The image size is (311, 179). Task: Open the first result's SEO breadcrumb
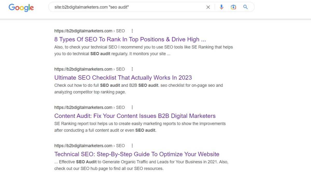pyautogui.click(x=120, y=31)
